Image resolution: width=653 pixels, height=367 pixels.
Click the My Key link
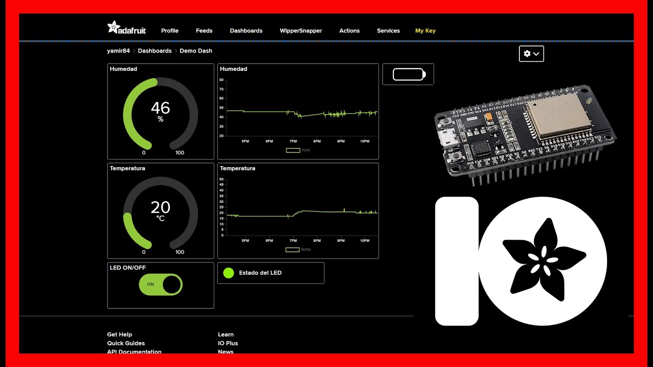tap(425, 31)
